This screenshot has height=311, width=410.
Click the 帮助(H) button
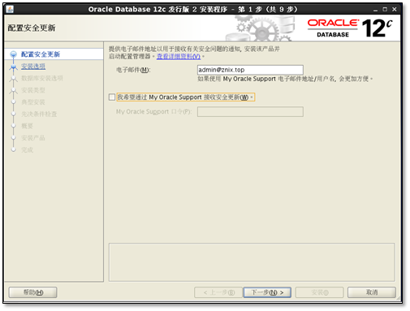(32, 292)
